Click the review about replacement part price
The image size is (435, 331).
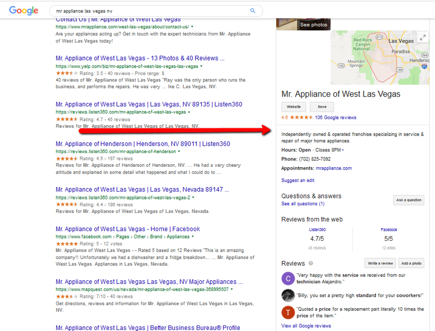pos(360,312)
